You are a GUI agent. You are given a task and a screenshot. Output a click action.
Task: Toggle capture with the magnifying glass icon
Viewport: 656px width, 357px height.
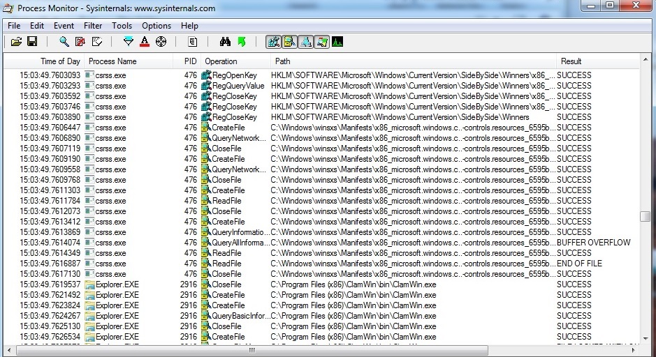tap(64, 42)
